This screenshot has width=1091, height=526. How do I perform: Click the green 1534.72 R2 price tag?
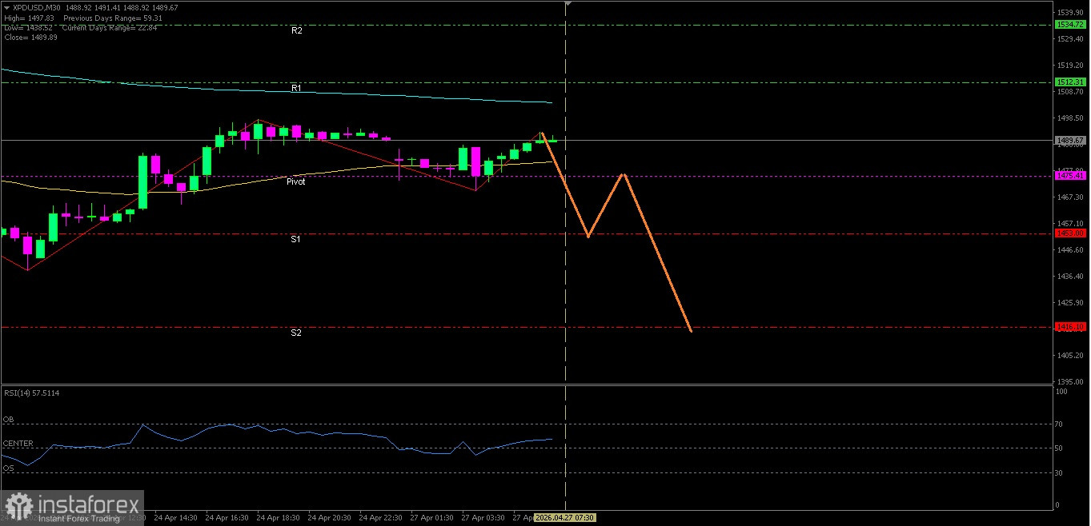coord(1070,25)
